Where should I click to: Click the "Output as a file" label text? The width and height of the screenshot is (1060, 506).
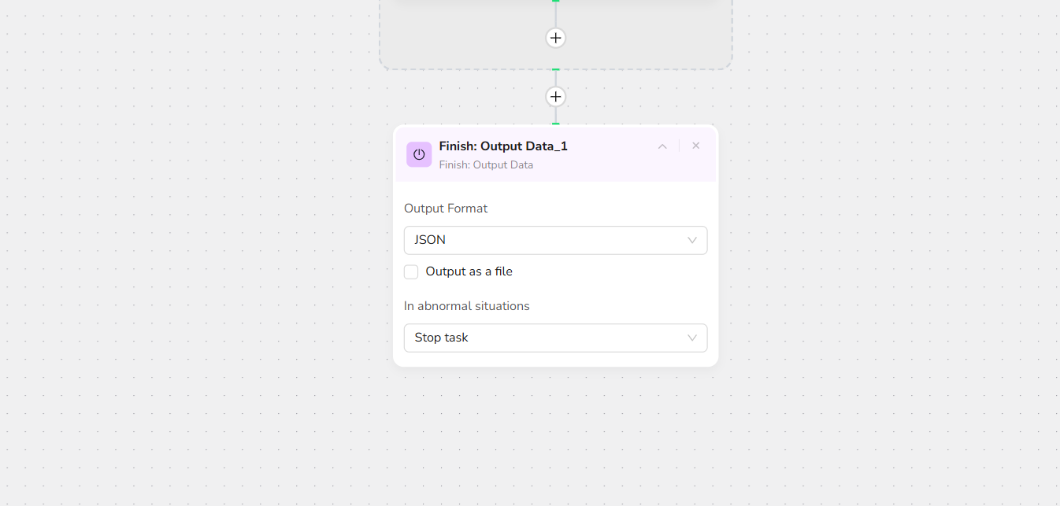[x=469, y=271]
